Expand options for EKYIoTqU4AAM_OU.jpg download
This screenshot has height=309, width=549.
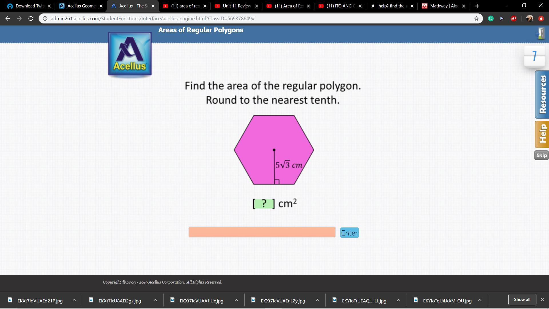[480, 300]
